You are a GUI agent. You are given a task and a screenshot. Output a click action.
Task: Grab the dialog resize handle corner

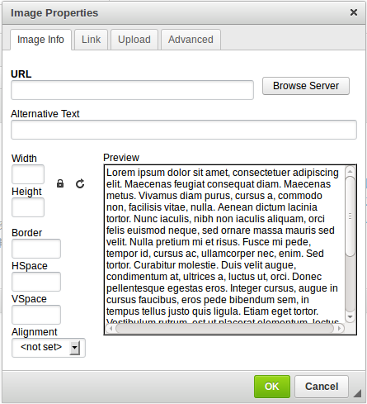(357, 393)
